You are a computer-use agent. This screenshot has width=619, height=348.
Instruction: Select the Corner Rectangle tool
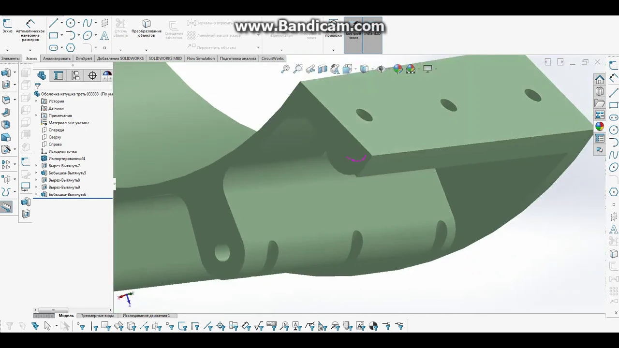(x=53, y=35)
